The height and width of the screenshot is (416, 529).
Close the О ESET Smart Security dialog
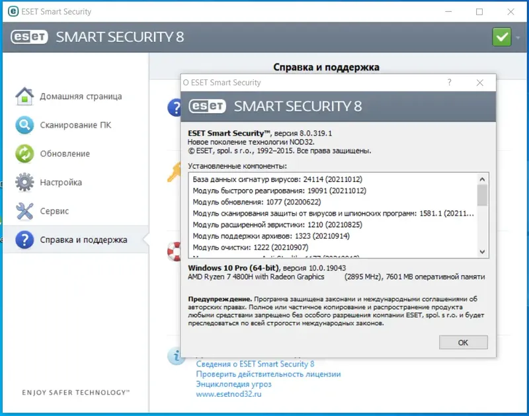(480, 83)
